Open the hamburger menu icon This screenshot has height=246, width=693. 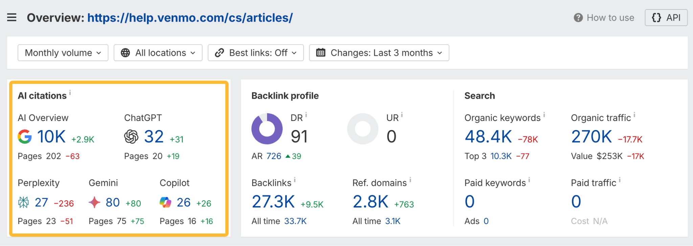pyautogui.click(x=12, y=17)
